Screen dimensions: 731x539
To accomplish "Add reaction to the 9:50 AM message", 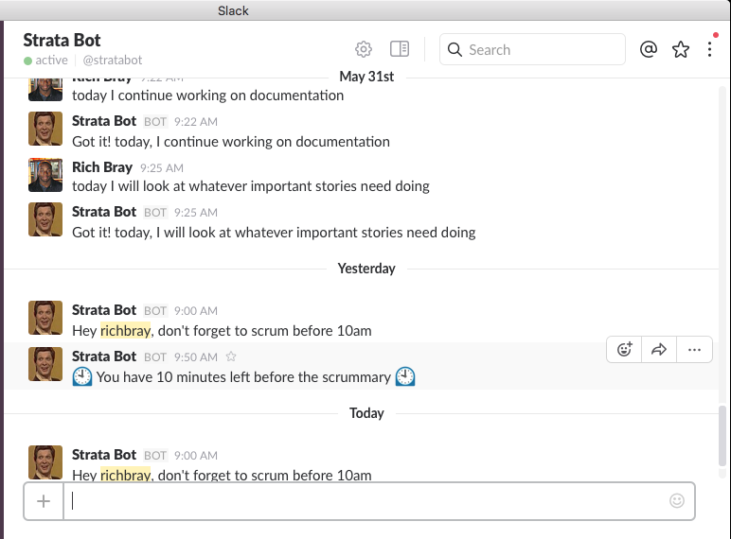I will click(624, 350).
